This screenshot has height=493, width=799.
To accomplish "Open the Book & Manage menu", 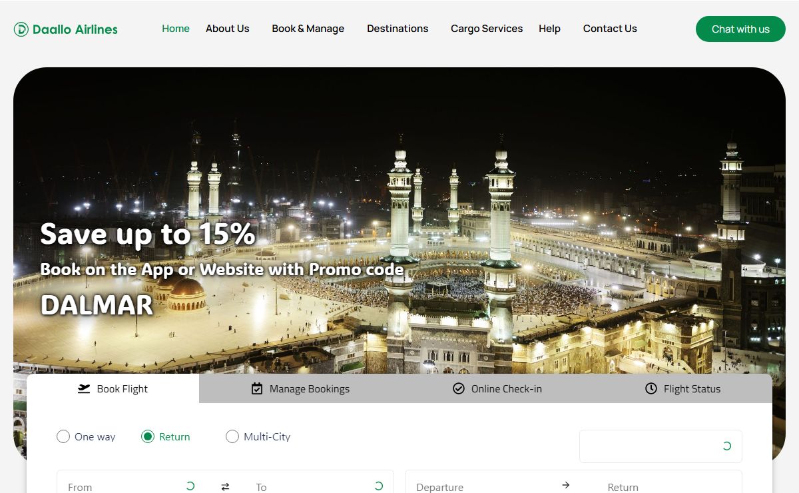I will tap(308, 29).
